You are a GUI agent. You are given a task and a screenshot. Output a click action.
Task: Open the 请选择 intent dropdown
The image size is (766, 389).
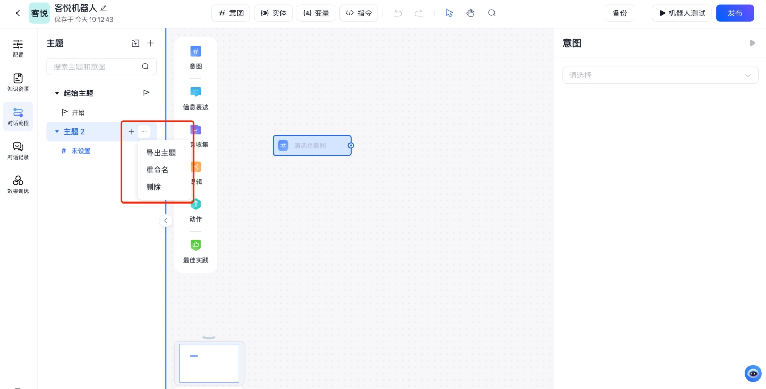tap(660, 75)
